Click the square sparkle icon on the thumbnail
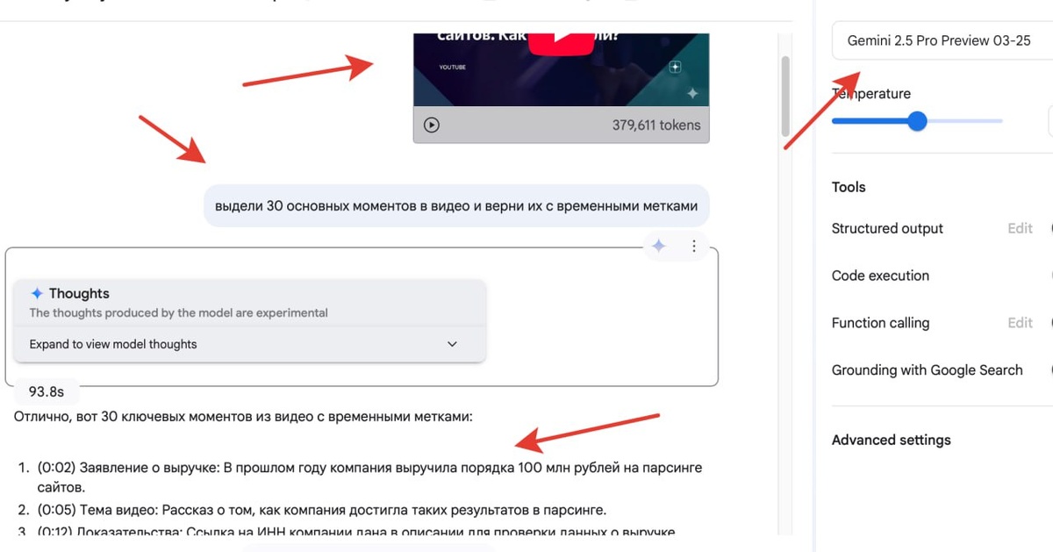The image size is (1053, 552). 675,67
